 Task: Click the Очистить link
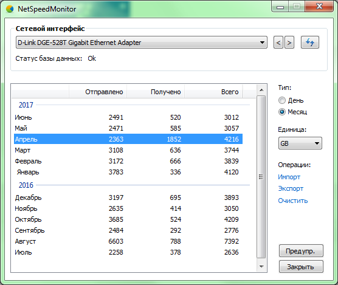coord(293,201)
